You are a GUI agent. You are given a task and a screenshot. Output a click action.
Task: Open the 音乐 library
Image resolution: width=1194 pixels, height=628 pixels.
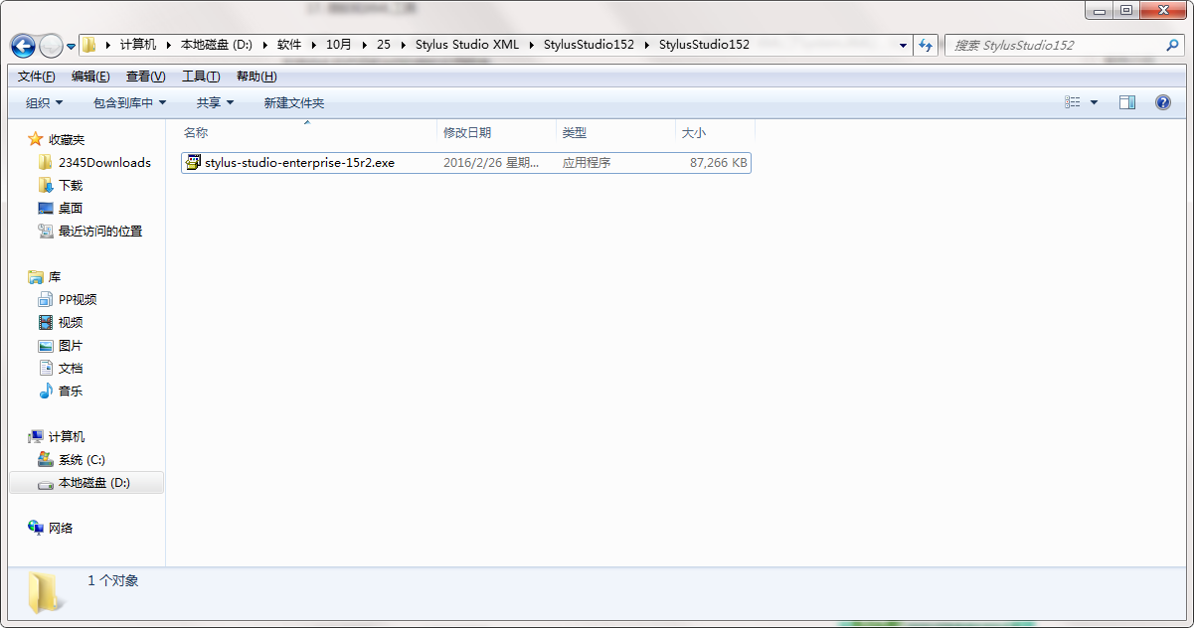click(71, 391)
